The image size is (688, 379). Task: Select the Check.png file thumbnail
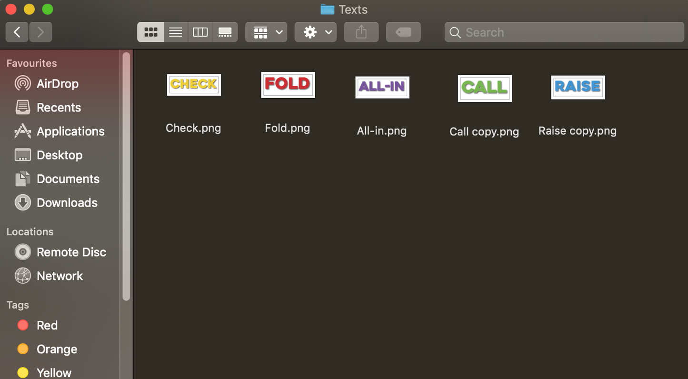(x=194, y=85)
